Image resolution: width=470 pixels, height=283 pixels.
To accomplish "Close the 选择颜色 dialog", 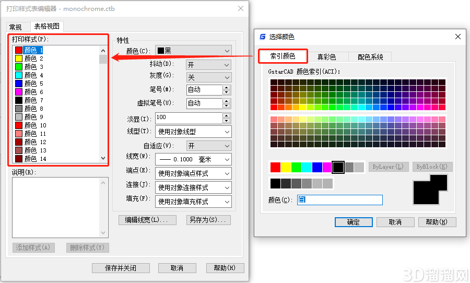I will click(x=457, y=37).
